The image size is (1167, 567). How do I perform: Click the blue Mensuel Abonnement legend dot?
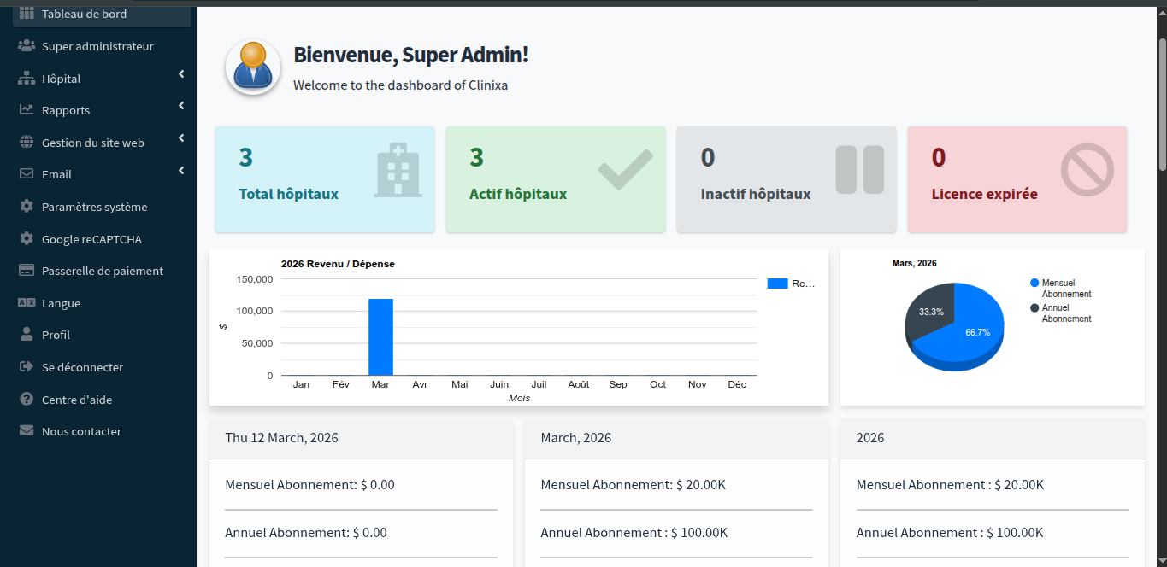[x=1034, y=283]
